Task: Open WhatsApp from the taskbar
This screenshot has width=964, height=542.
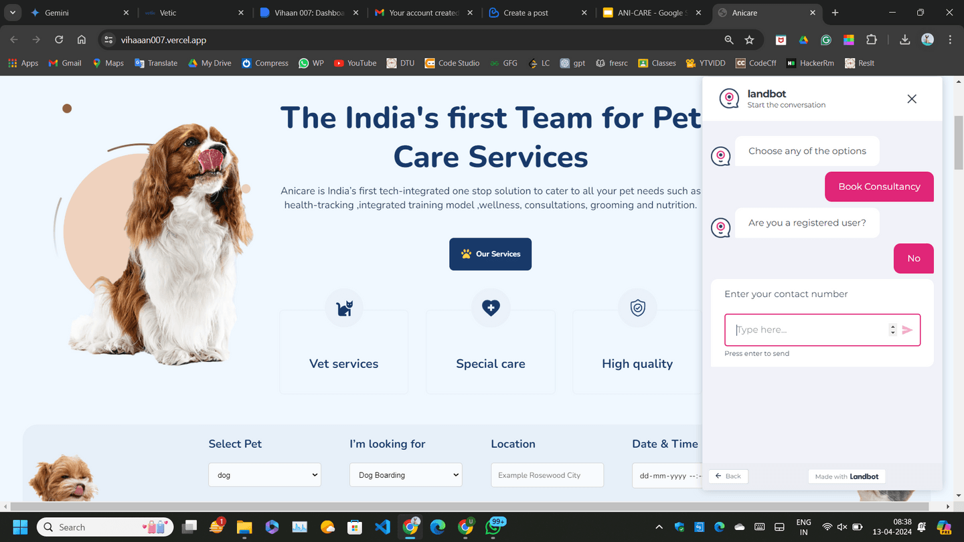Action: coord(494,527)
